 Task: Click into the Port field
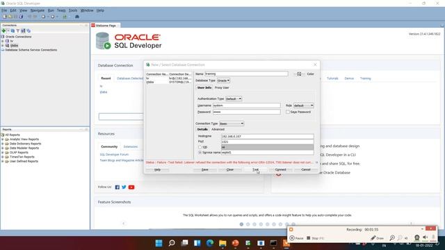pyautogui.click(x=267, y=142)
